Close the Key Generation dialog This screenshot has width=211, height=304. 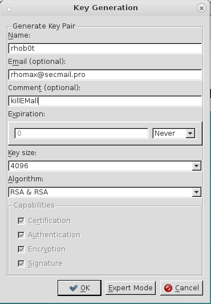tap(201, 8)
